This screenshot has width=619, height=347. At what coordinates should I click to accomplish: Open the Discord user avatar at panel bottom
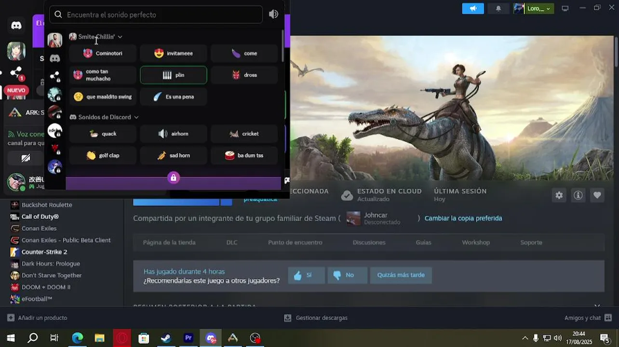click(16, 182)
